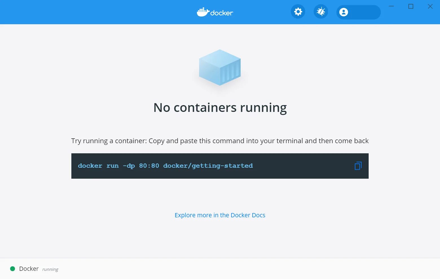
Task: Click the 'running' status text
Action: pos(50,269)
